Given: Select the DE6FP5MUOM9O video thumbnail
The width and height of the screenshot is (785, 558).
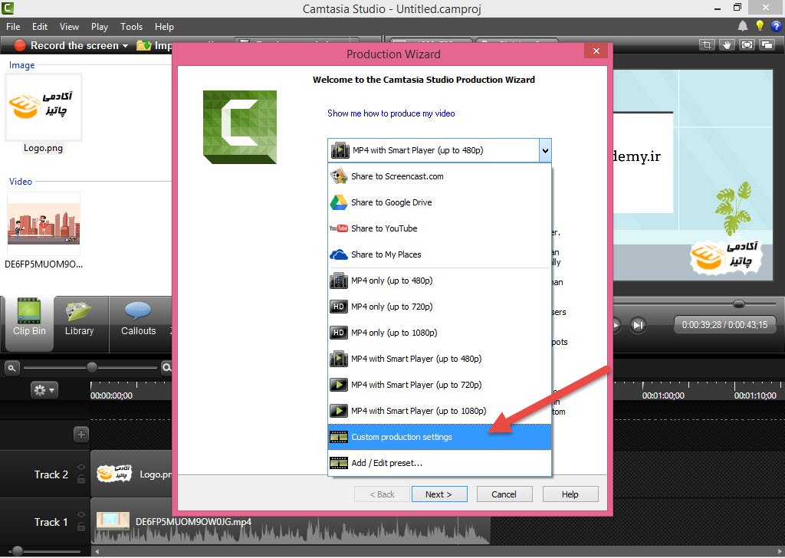Looking at the screenshot, I should point(43,223).
